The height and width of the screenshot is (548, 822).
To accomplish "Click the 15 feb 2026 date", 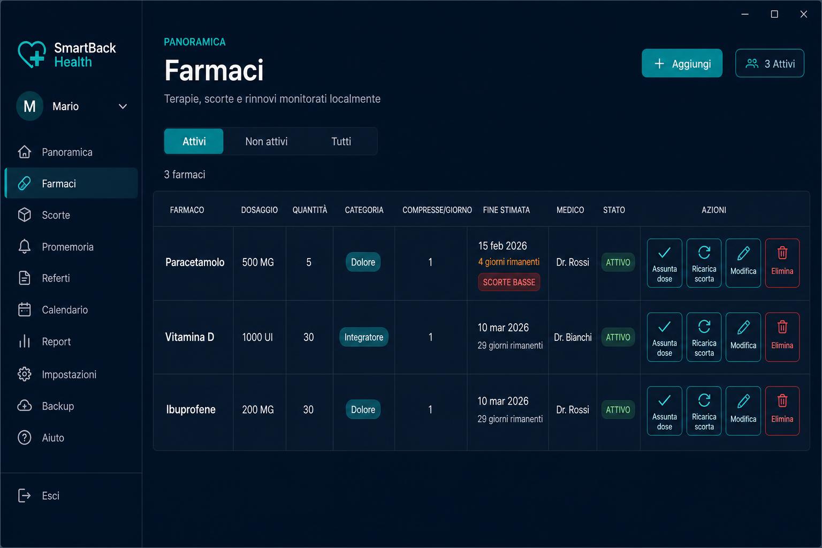I will coord(503,246).
